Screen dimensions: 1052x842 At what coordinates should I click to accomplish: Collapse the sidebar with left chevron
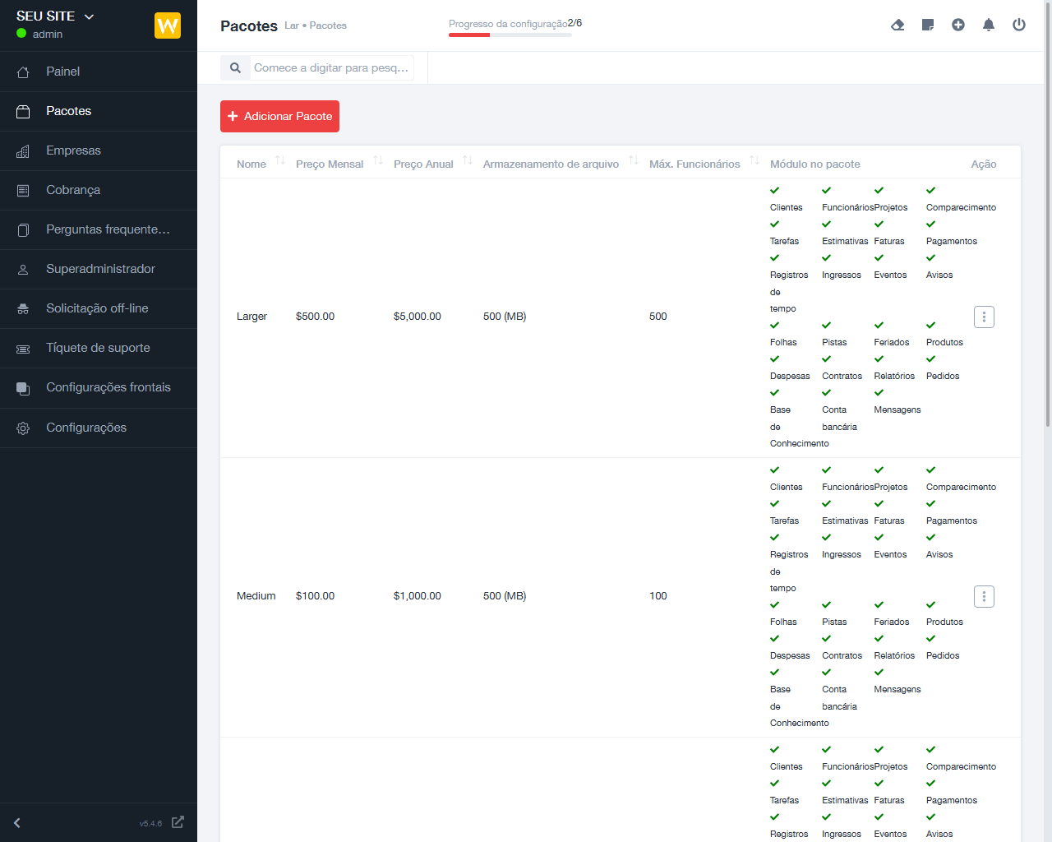[x=17, y=822]
